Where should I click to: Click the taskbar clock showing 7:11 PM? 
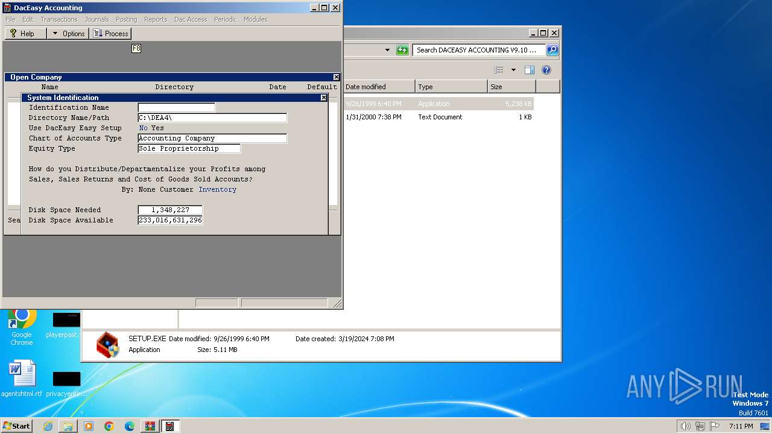[741, 426]
